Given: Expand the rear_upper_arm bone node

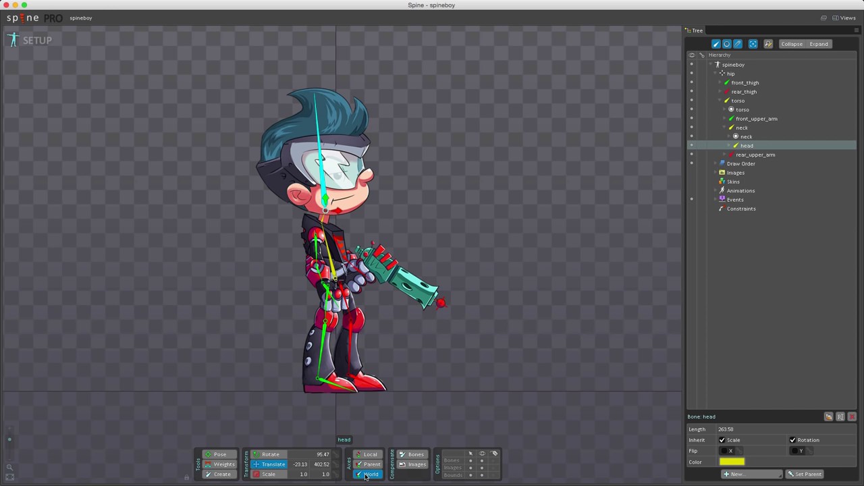Looking at the screenshot, I should pyautogui.click(x=725, y=155).
